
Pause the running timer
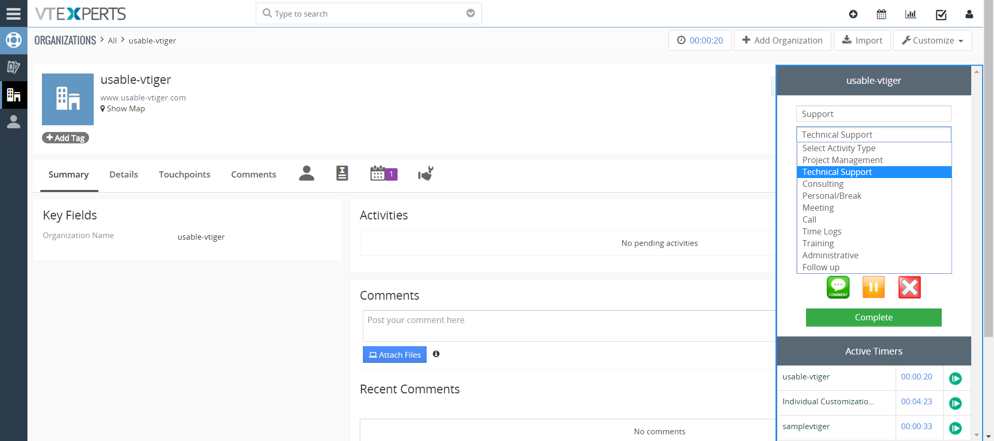[874, 287]
